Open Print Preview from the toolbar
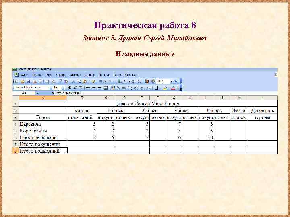The image size is (290, 217). [x=53, y=81]
